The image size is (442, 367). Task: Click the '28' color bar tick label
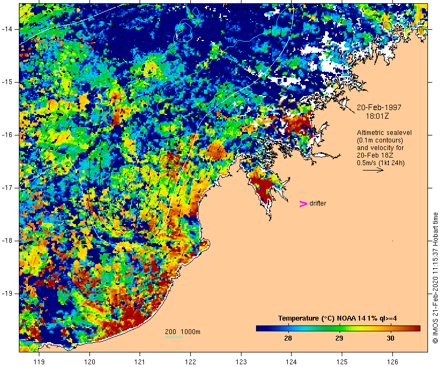coord(288,338)
